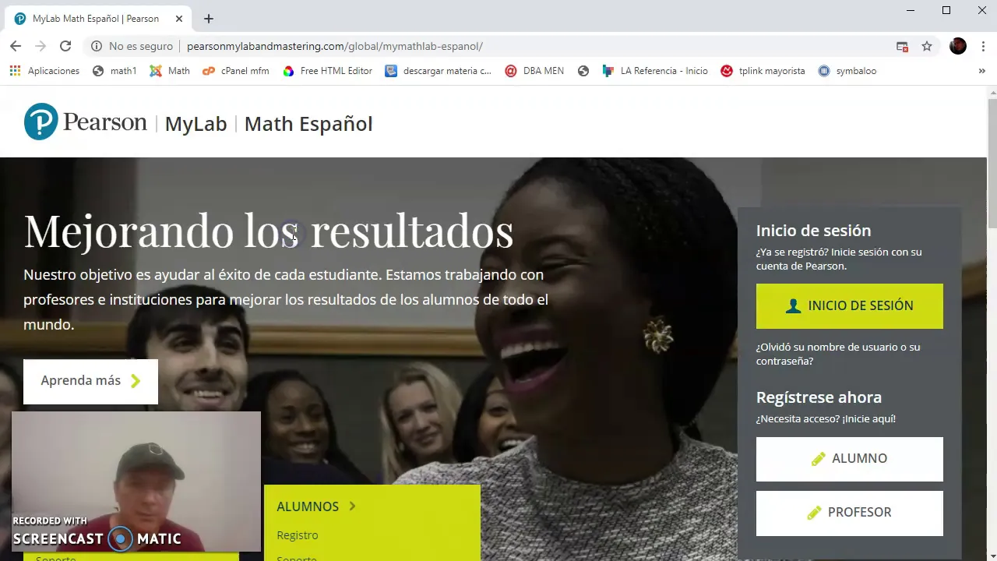997x561 pixels.
Task: Click the 'Mejorando los resultados' headline
Action: click(x=269, y=231)
